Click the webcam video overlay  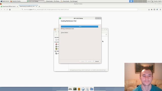(x=143, y=77)
